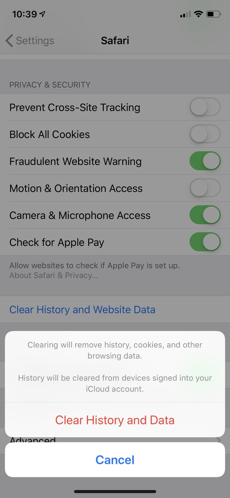Tap the Safari page title

pyautogui.click(x=115, y=40)
